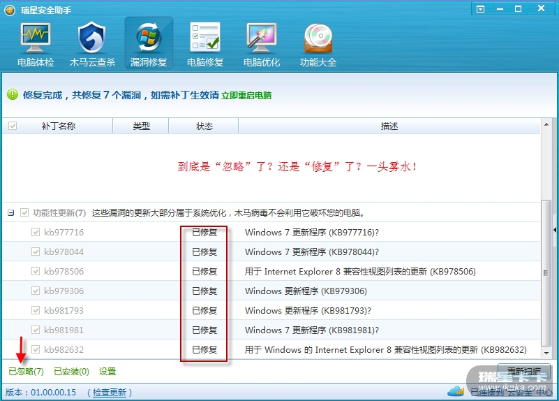Screen dimensions: 559x401
Task: Select description for KB982632 compatibility view update
Action: coord(386,349)
